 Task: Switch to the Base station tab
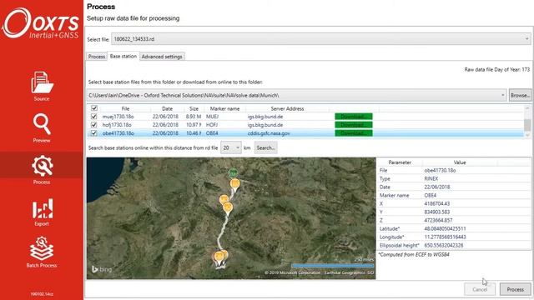click(x=123, y=56)
